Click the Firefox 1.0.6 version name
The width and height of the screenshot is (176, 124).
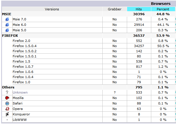[x=23, y=72]
